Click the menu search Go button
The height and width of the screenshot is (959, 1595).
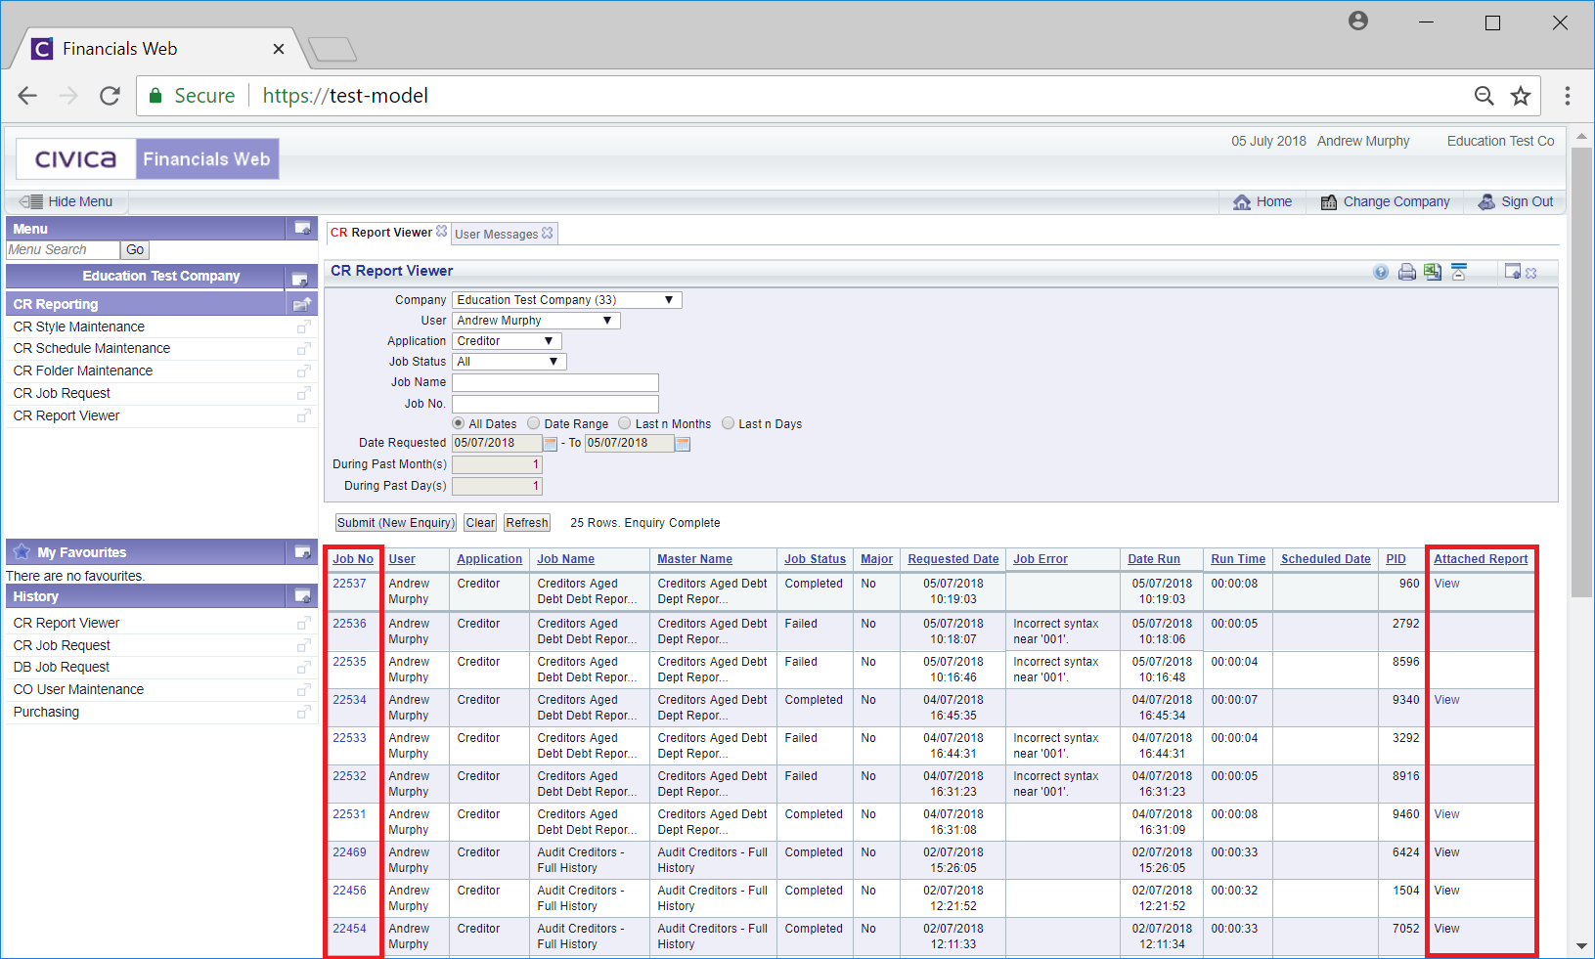(x=135, y=250)
